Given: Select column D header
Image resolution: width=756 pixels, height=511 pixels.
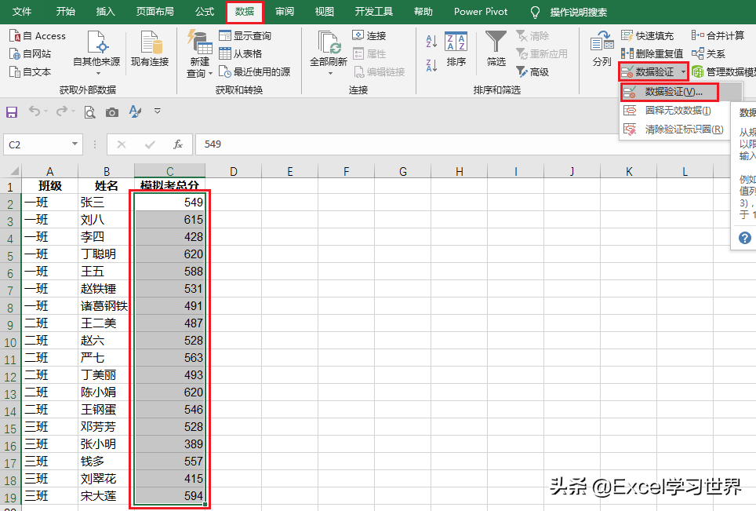Looking at the screenshot, I should [234, 171].
